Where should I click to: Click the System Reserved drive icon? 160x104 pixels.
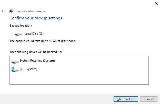[x=15, y=61]
